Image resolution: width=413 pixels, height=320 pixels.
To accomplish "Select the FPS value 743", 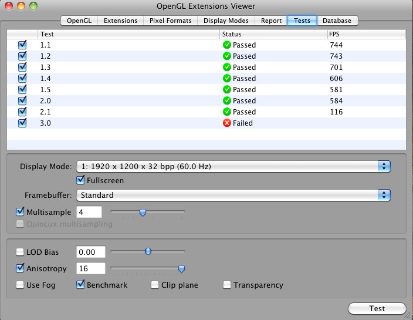I will 336,56.
